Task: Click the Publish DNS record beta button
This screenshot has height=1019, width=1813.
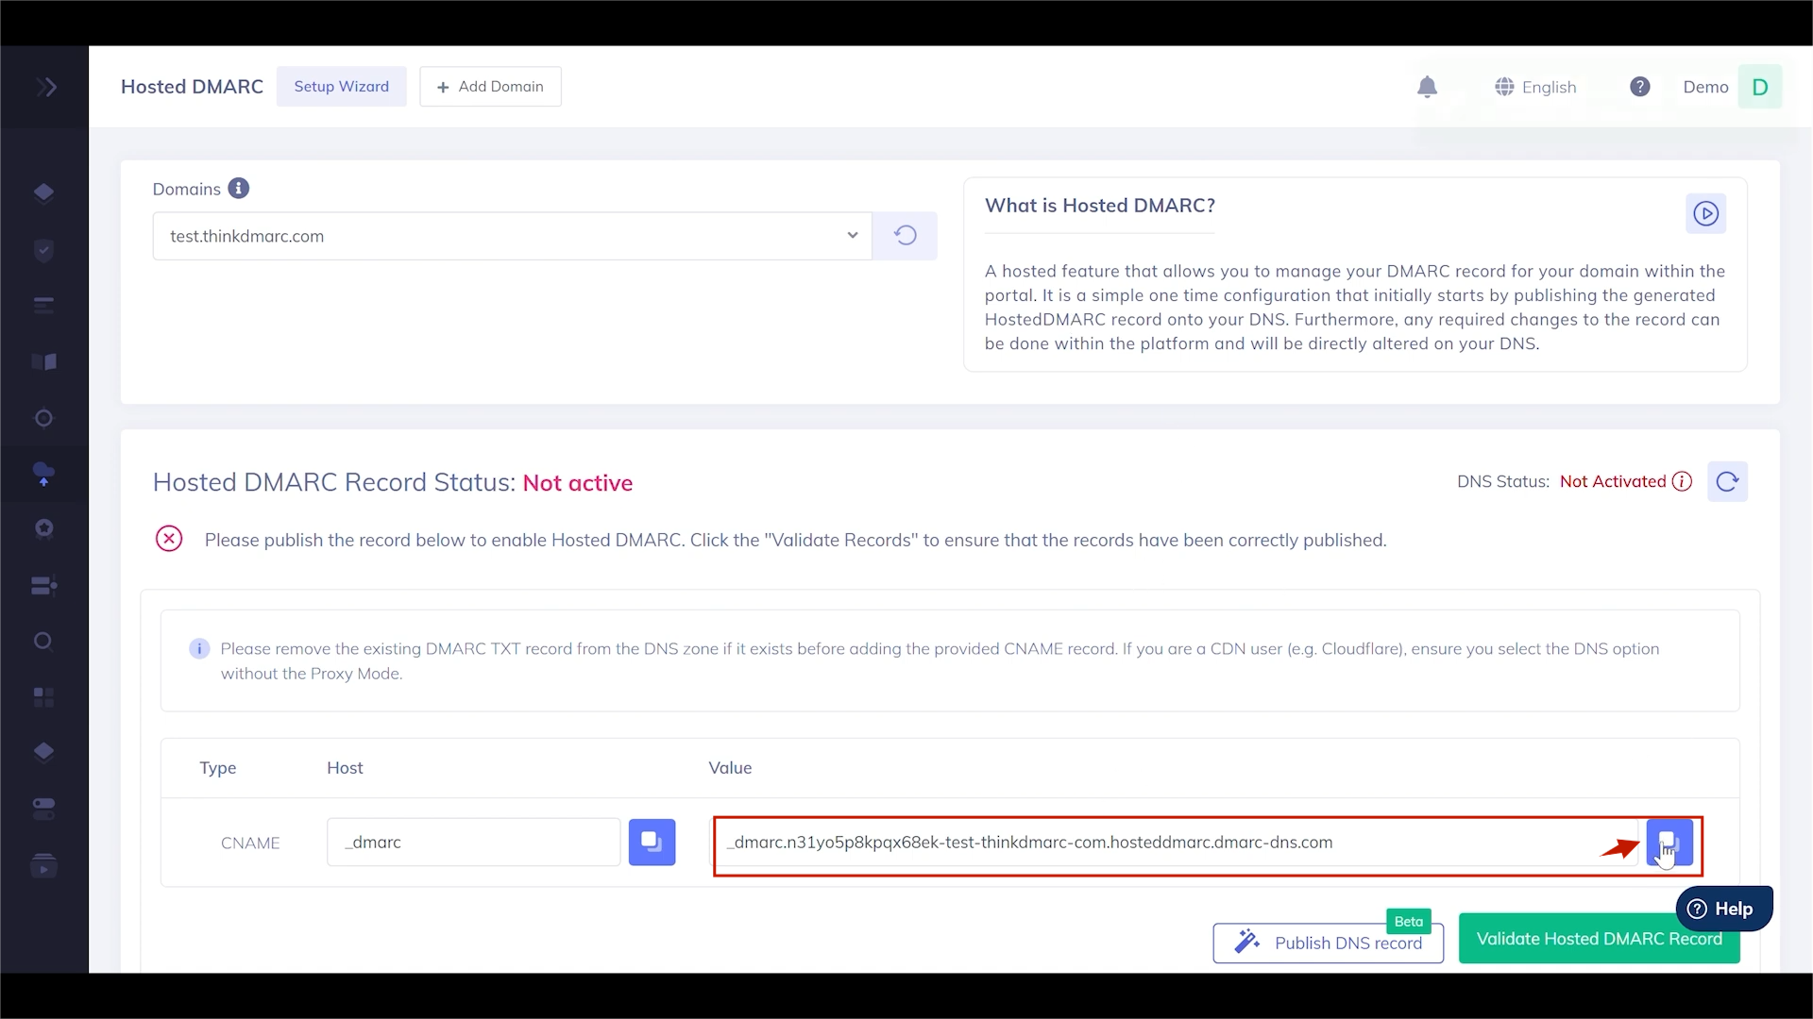Action: (x=1328, y=943)
